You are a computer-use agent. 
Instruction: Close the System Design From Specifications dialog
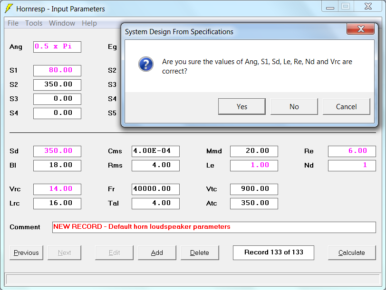tap(361, 29)
